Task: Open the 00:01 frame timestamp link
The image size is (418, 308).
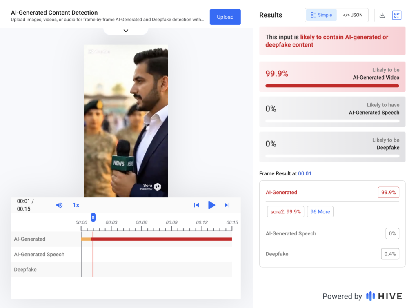Action: click(x=305, y=173)
